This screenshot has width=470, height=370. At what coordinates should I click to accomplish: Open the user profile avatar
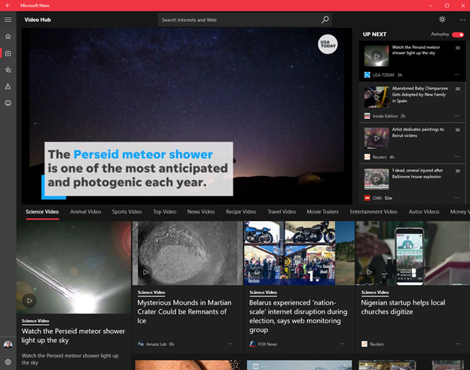point(8,345)
